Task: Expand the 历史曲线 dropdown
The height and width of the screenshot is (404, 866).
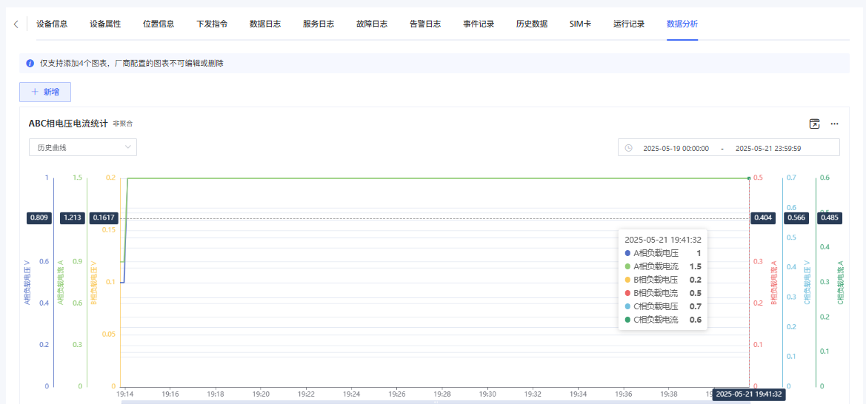Action: [82, 147]
